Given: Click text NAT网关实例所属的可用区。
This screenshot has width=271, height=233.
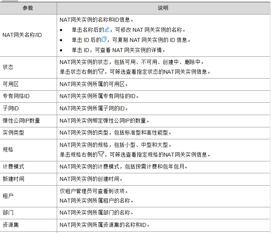Looking at the screenshot, I should tap(94, 84).
